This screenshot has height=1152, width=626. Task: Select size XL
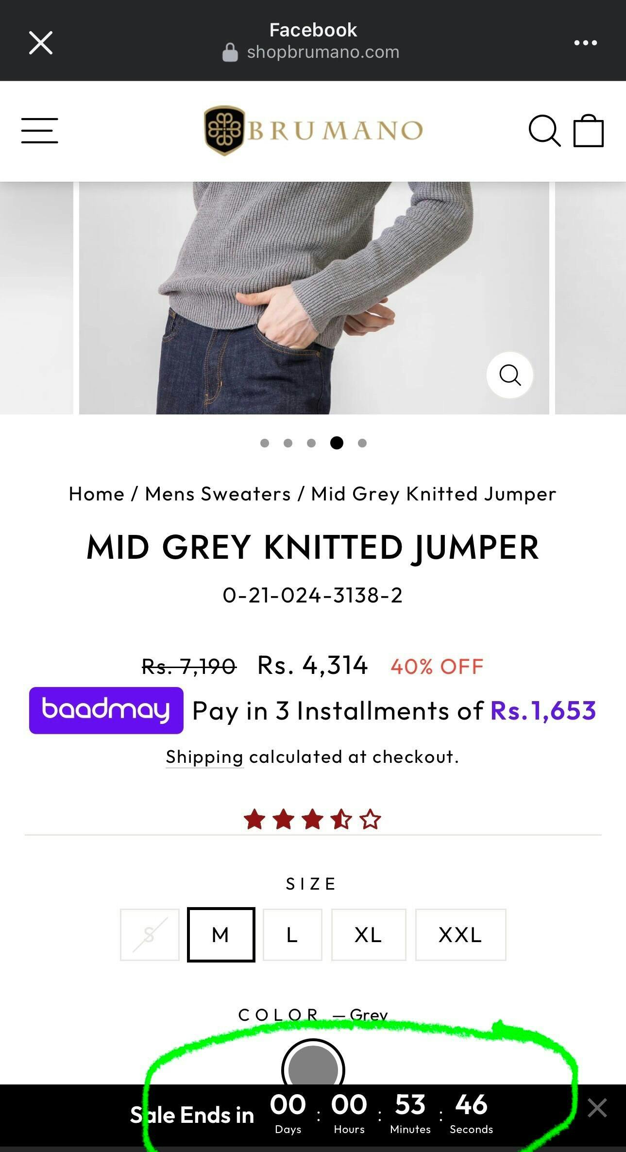(x=369, y=934)
